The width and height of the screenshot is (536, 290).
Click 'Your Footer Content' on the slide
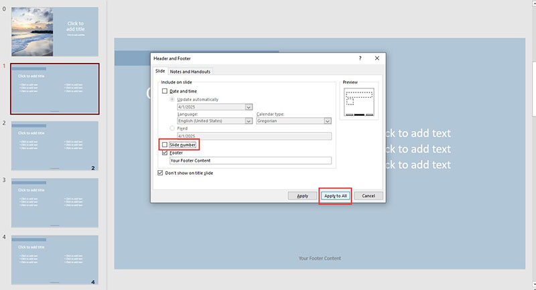320,259
